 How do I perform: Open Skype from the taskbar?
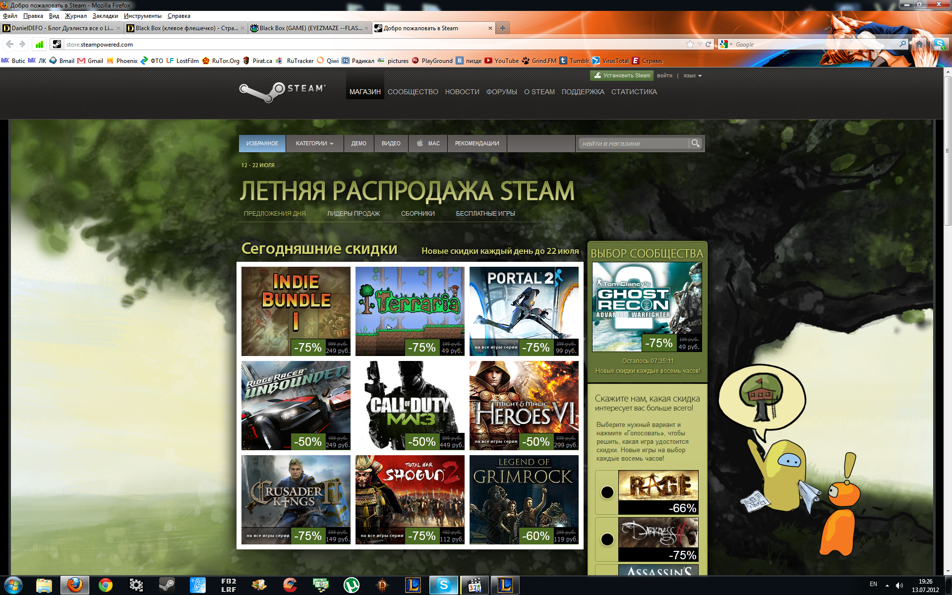coord(444,586)
